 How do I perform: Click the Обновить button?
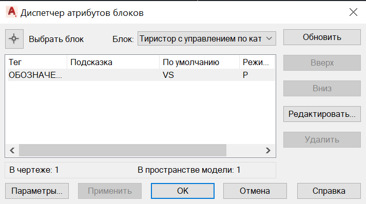(322, 37)
